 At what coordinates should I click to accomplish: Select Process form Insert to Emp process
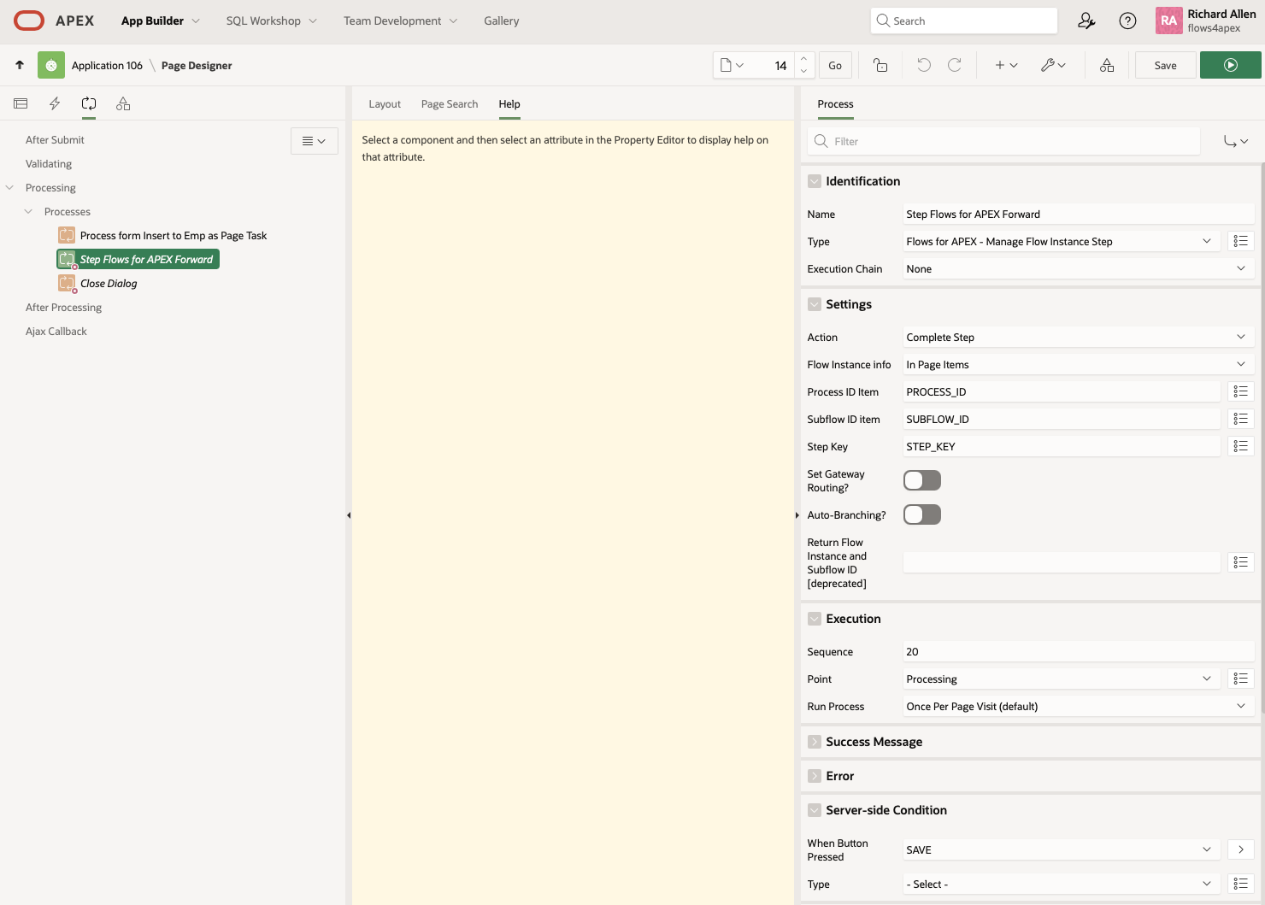point(174,235)
